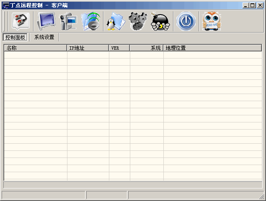Click the window resize grip corner

(x=262, y=196)
